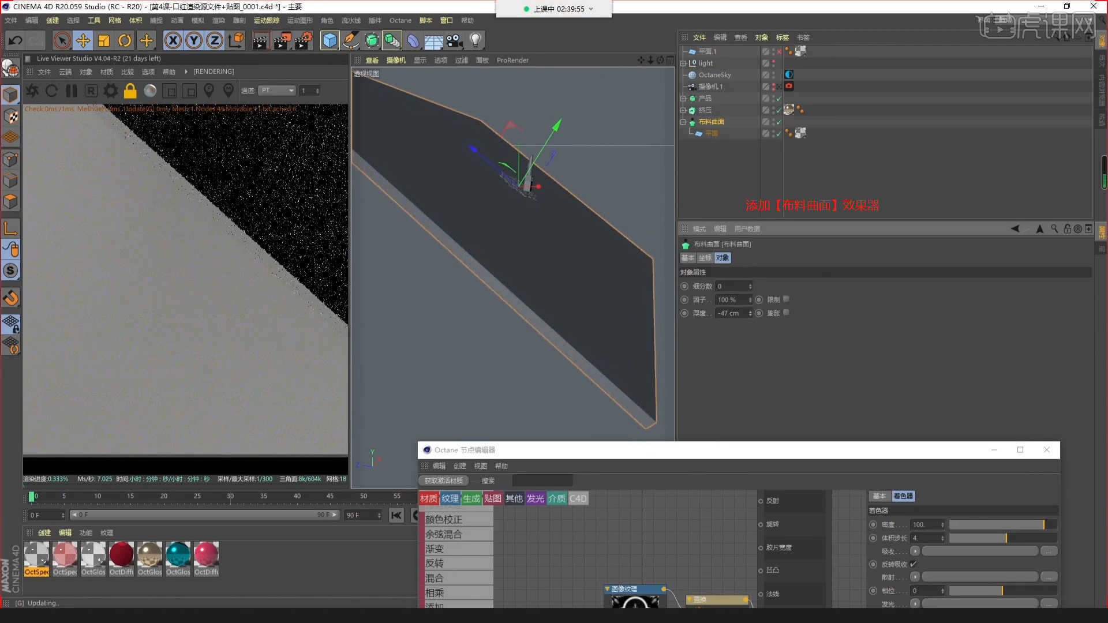Click the Cube primitive icon

click(330, 40)
